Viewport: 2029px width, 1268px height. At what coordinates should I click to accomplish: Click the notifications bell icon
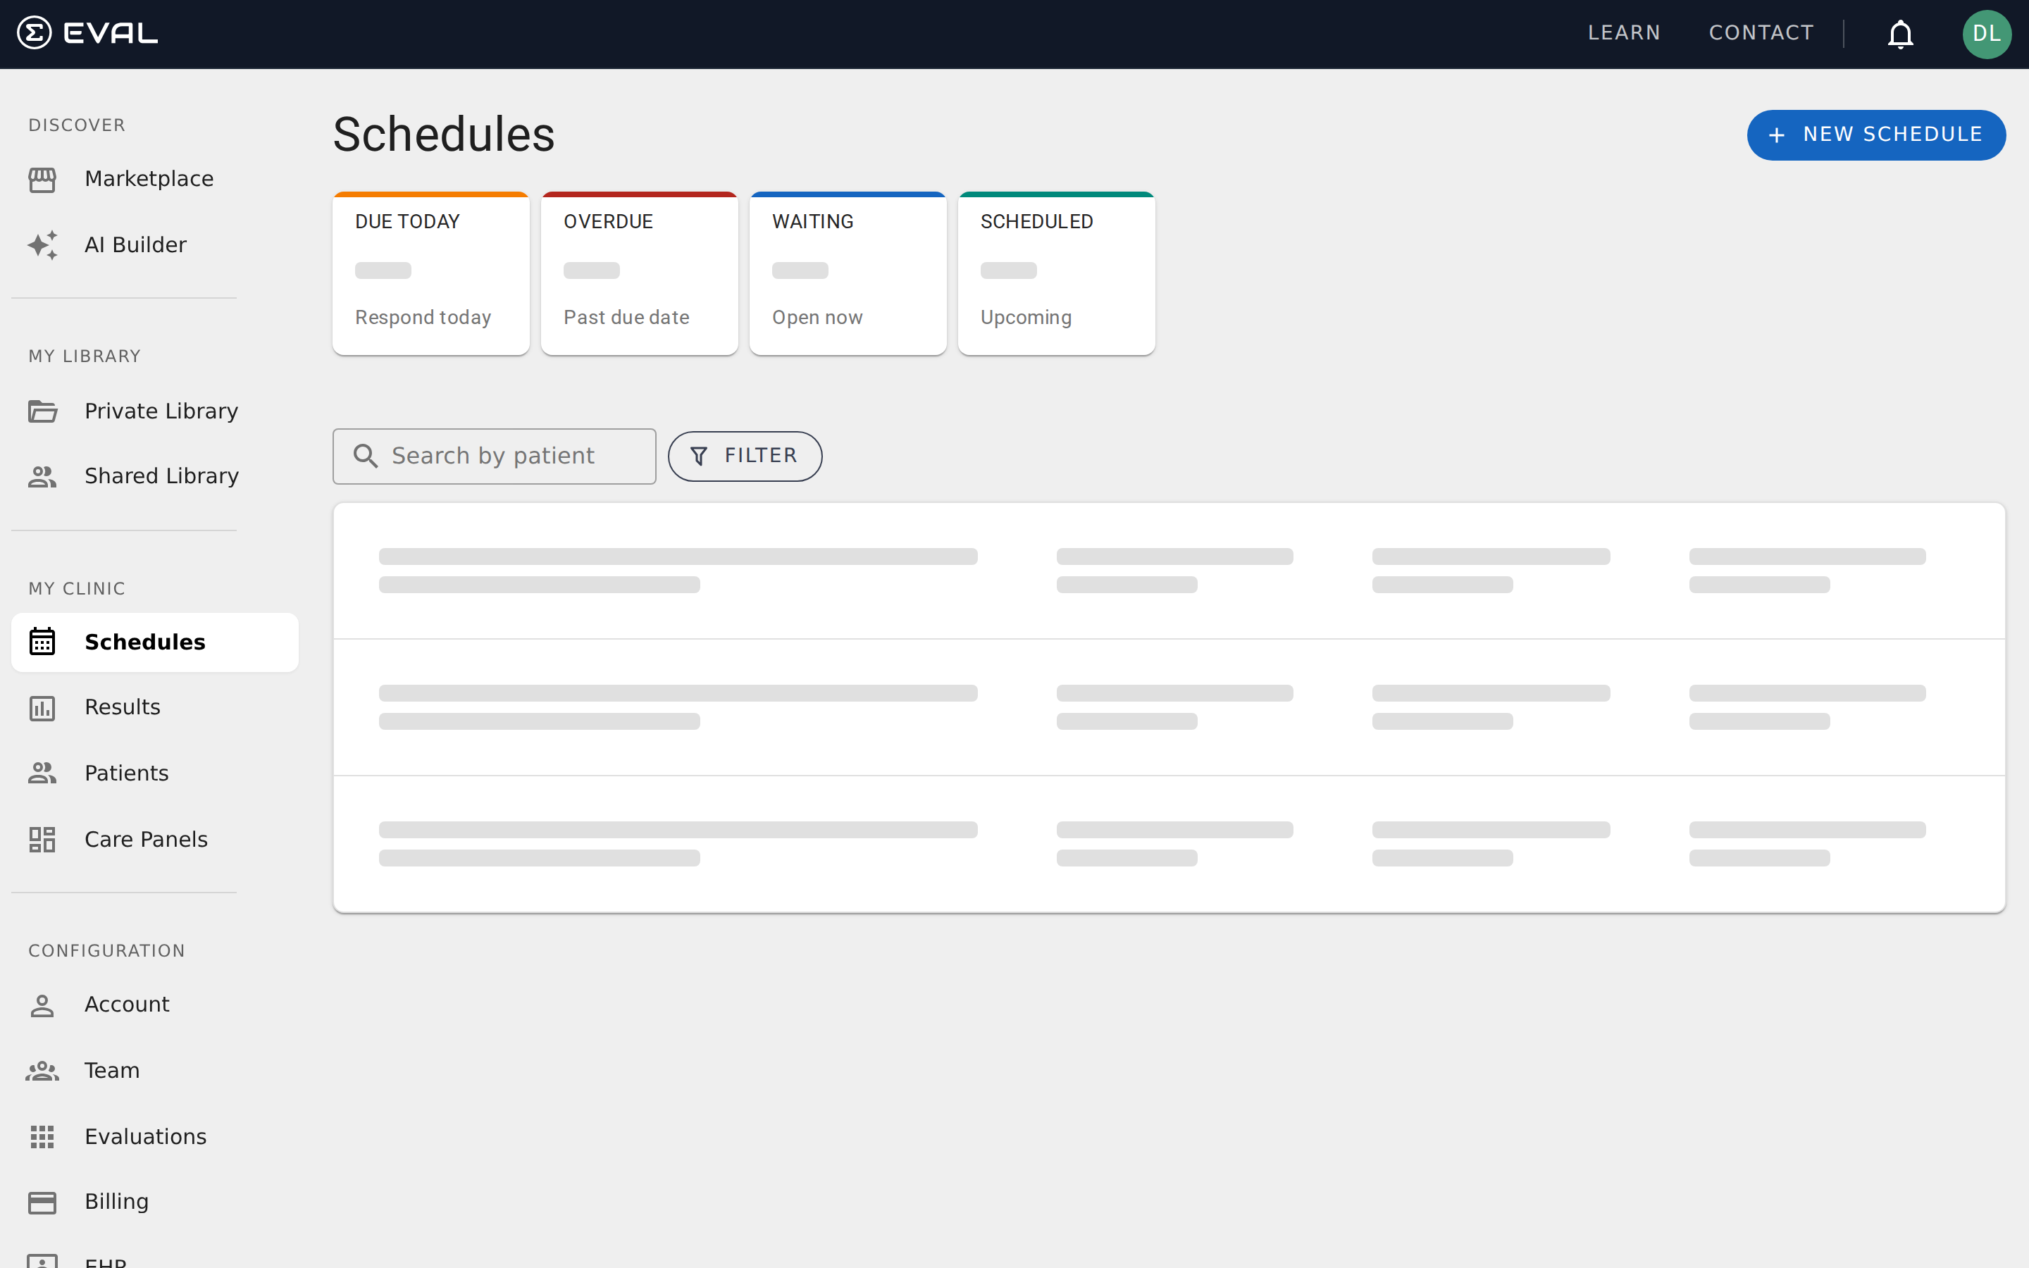[1899, 35]
